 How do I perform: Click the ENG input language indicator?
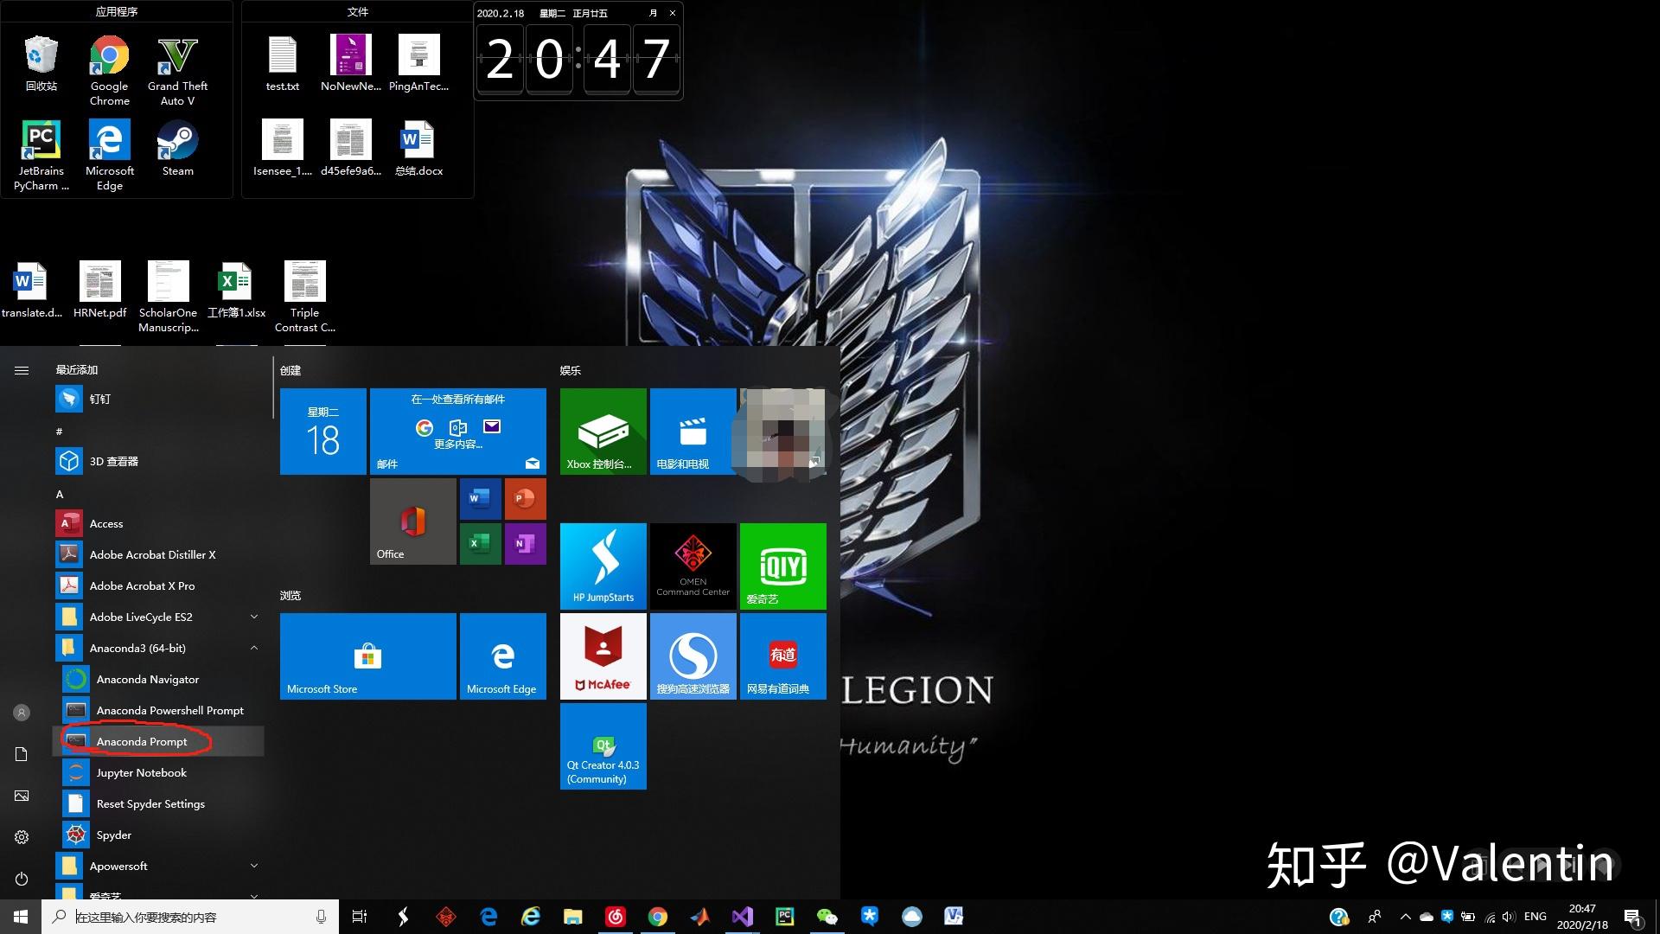[1535, 917]
